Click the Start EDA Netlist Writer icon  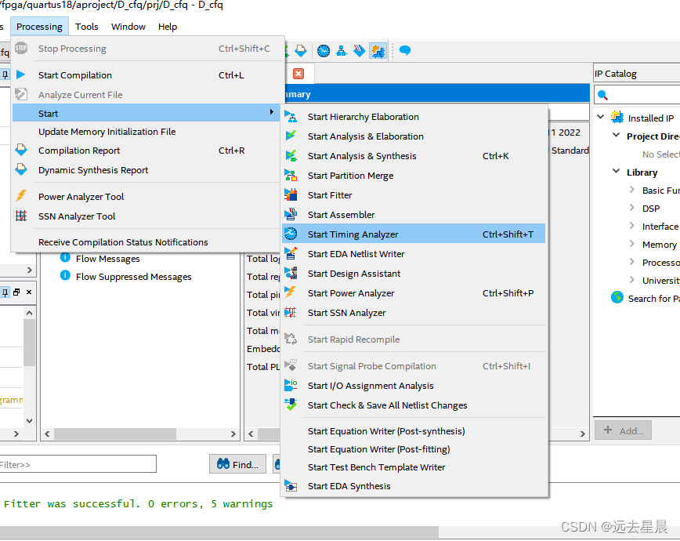click(x=291, y=253)
